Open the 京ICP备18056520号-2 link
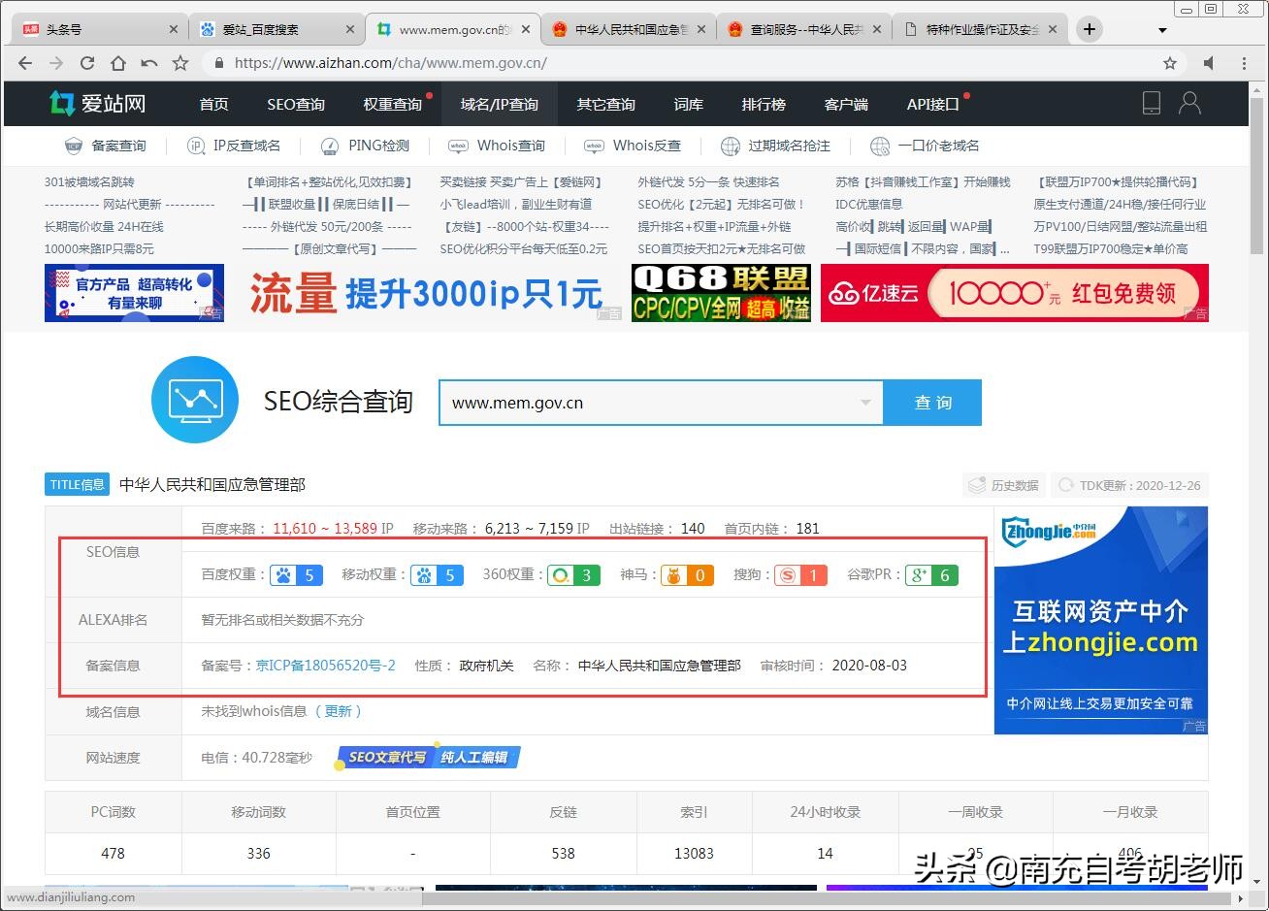Image resolution: width=1269 pixels, height=911 pixels. (325, 666)
